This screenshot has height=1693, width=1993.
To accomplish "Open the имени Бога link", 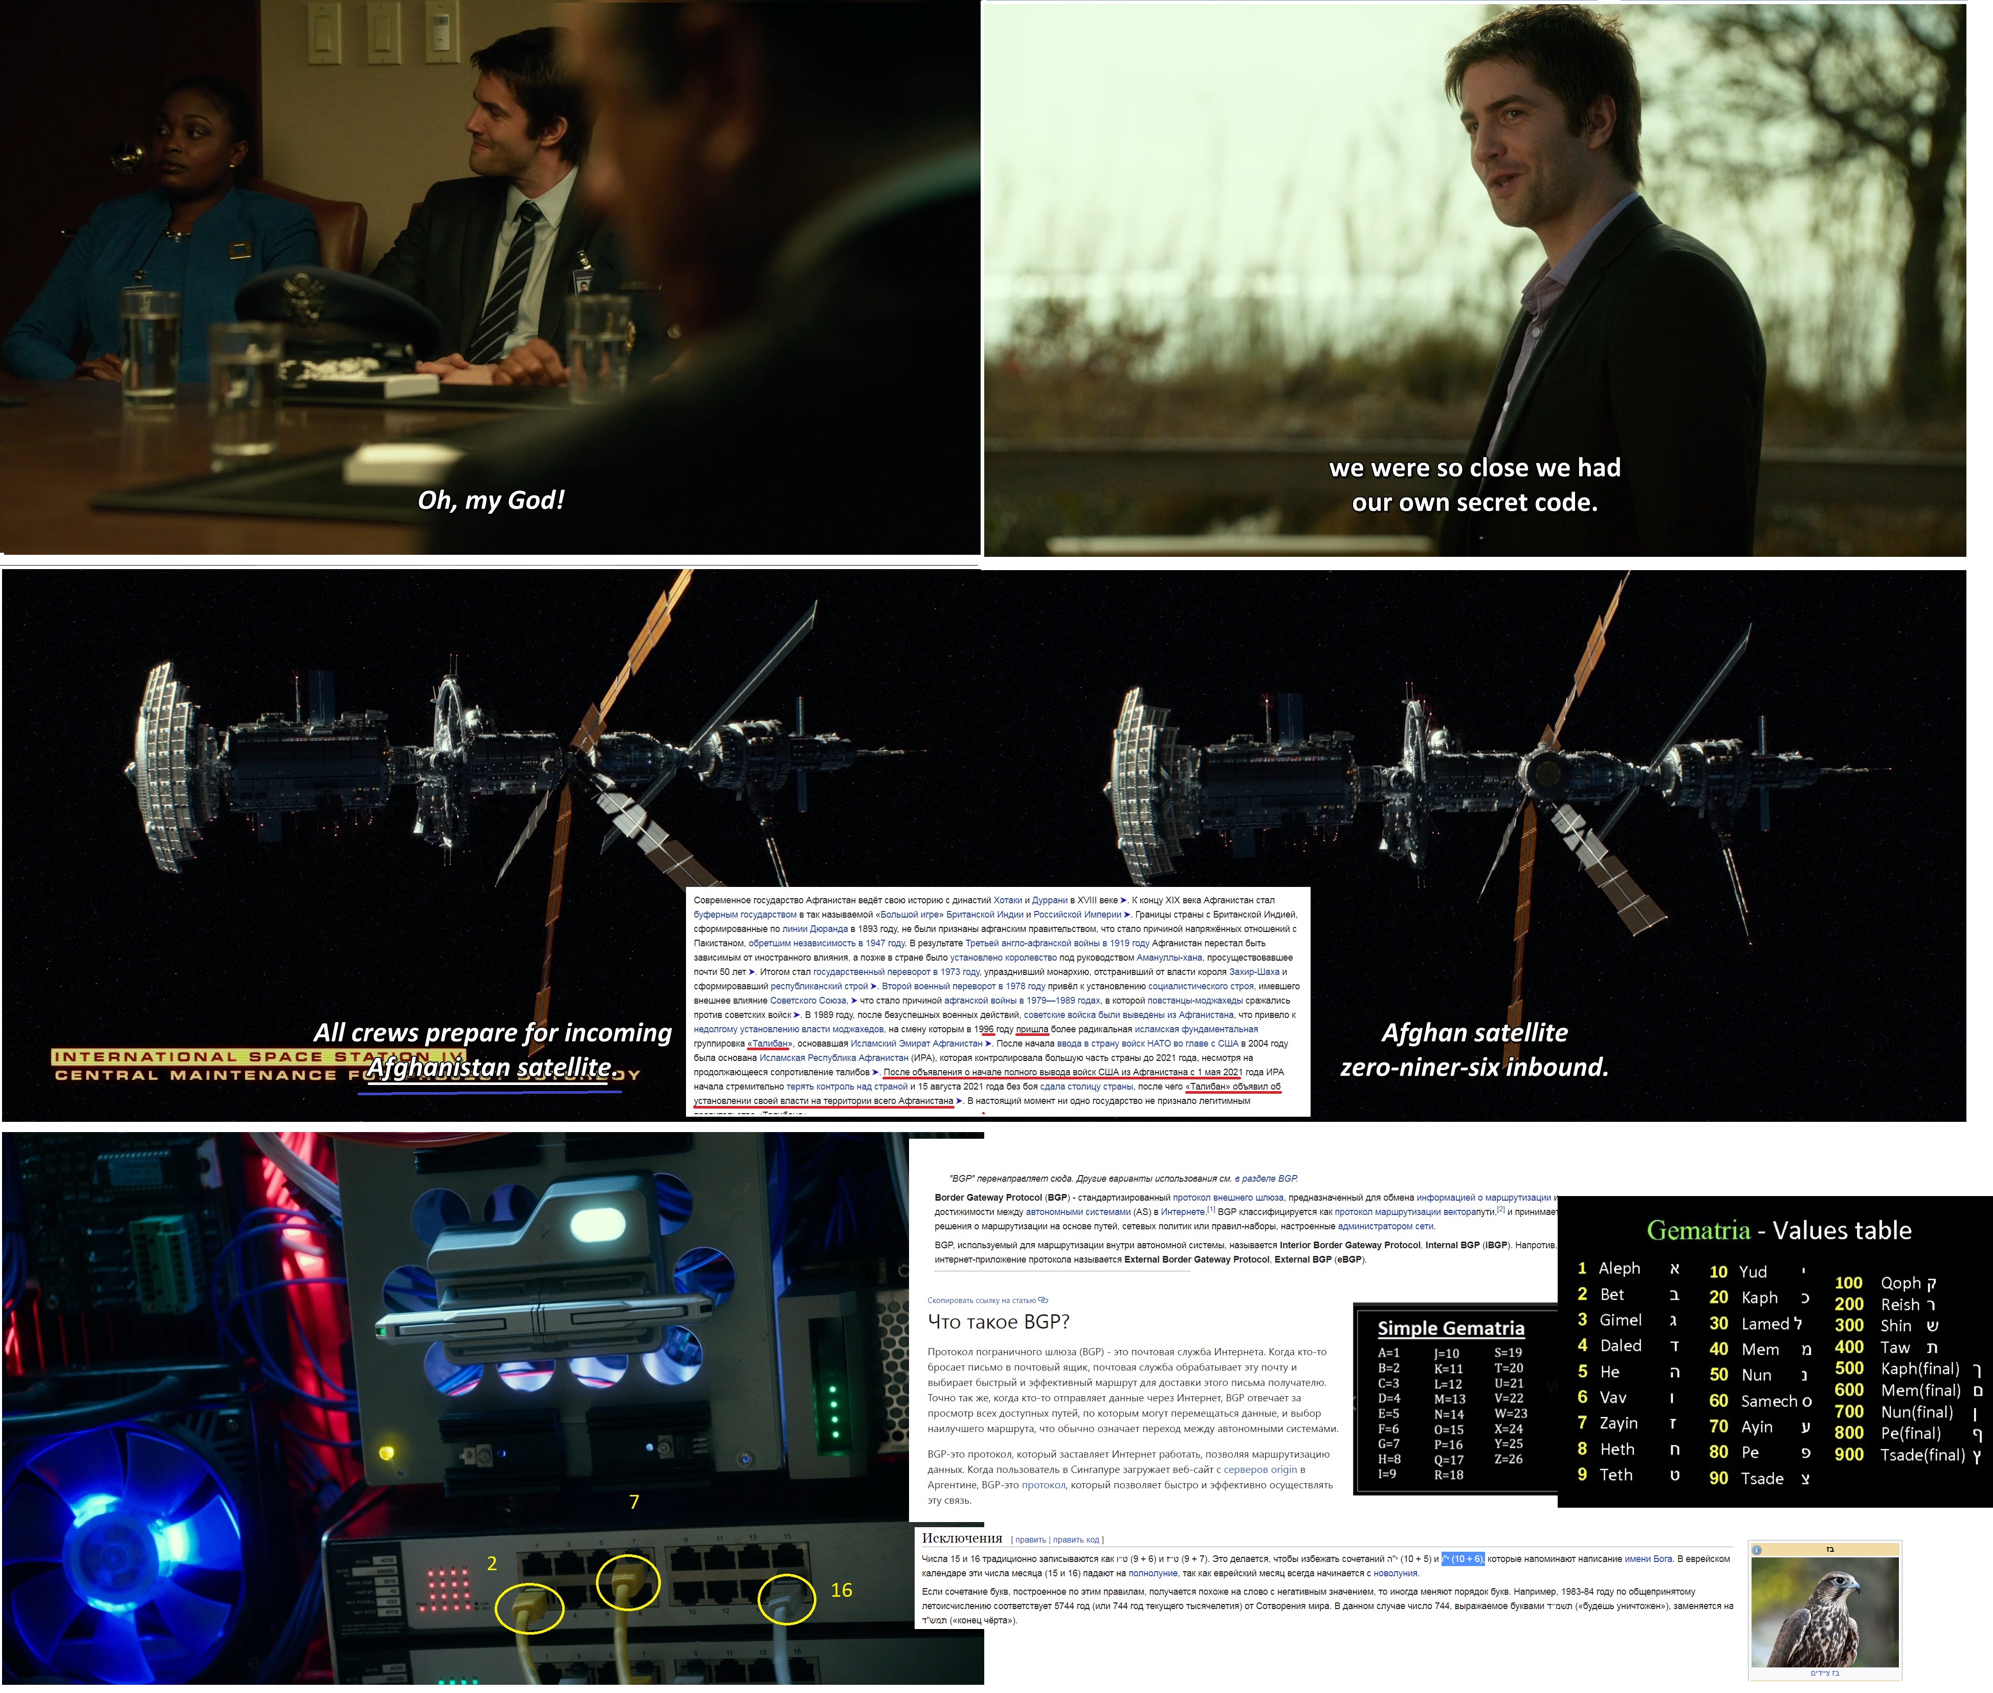I will pyautogui.click(x=1649, y=1558).
